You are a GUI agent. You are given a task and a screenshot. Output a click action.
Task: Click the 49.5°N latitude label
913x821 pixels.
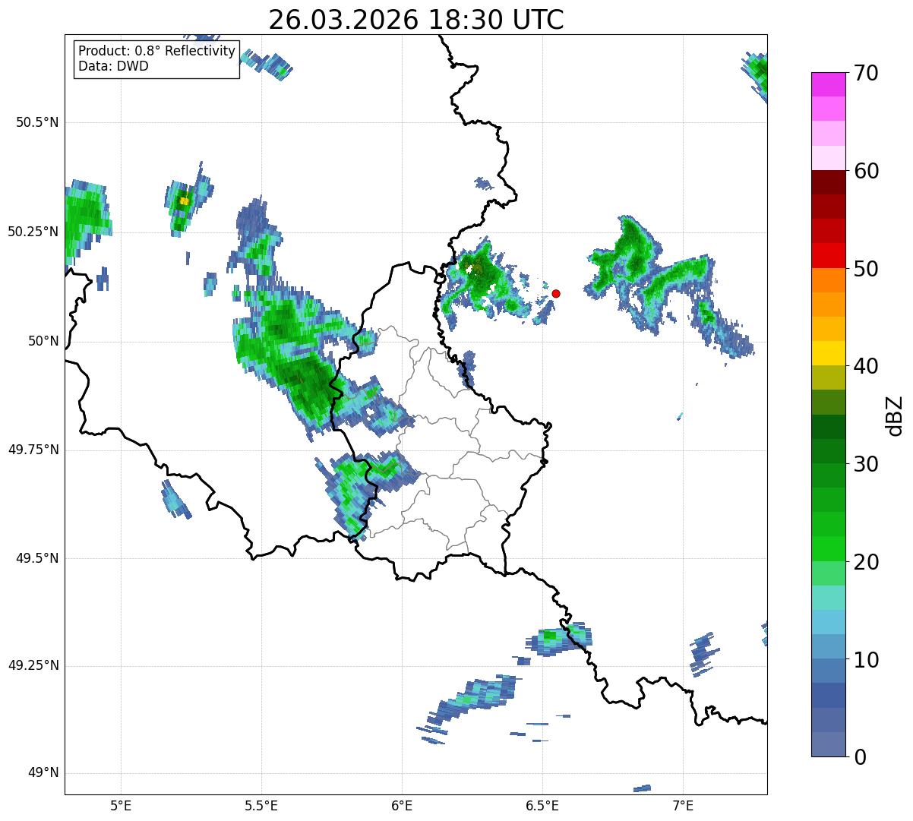coord(36,558)
